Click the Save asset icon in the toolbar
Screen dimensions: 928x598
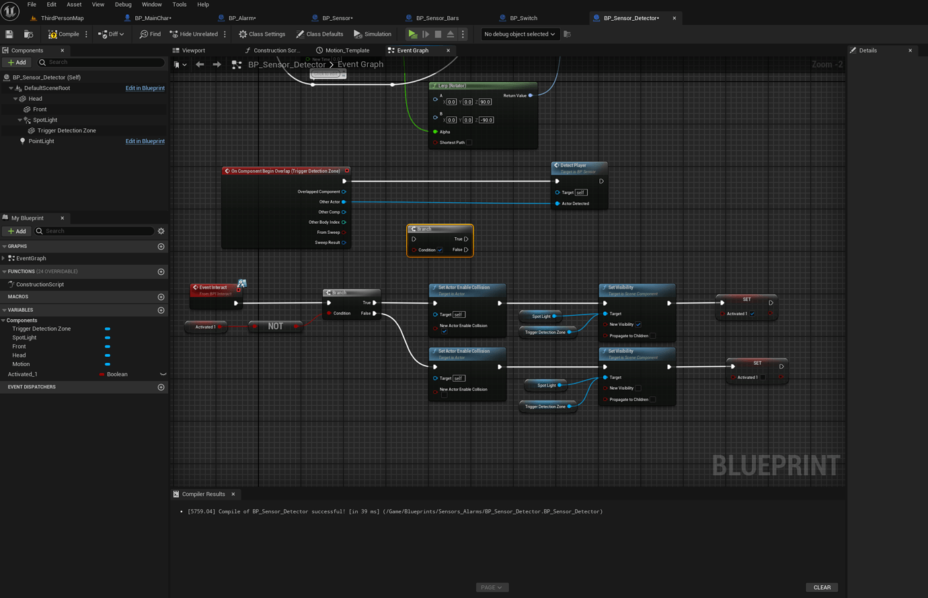click(x=9, y=34)
